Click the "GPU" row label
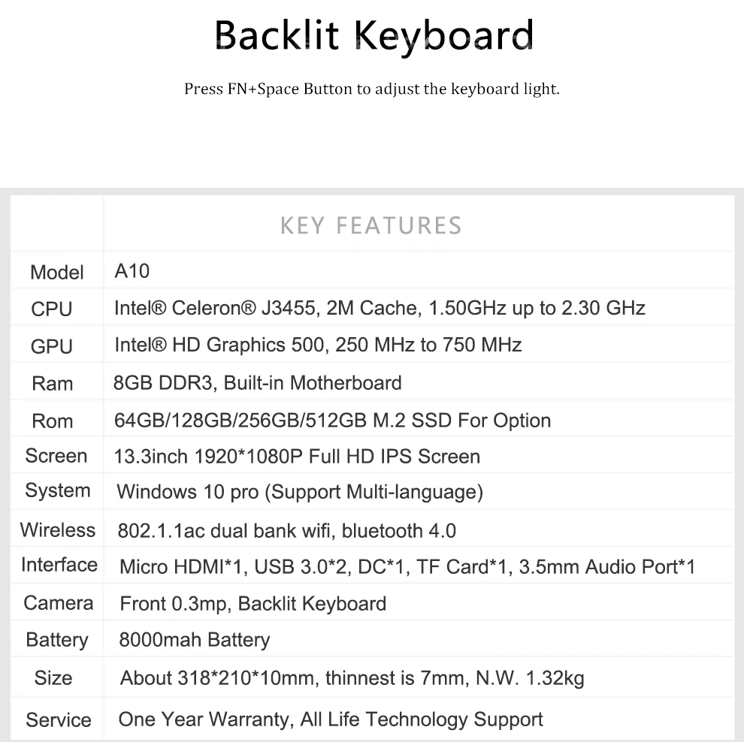 52,346
